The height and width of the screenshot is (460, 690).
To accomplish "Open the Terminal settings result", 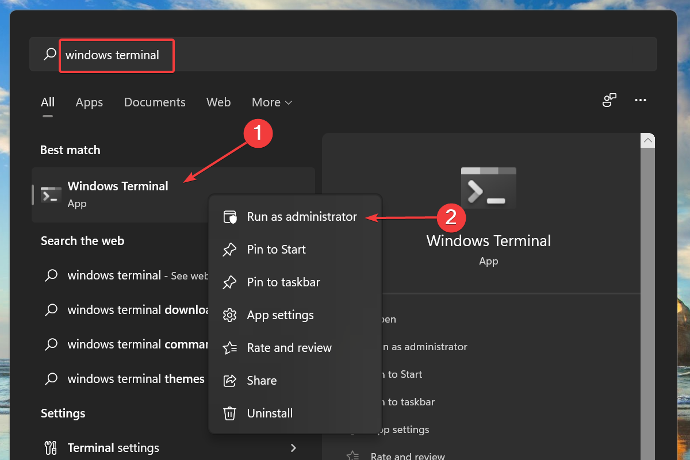I will pyautogui.click(x=173, y=448).
